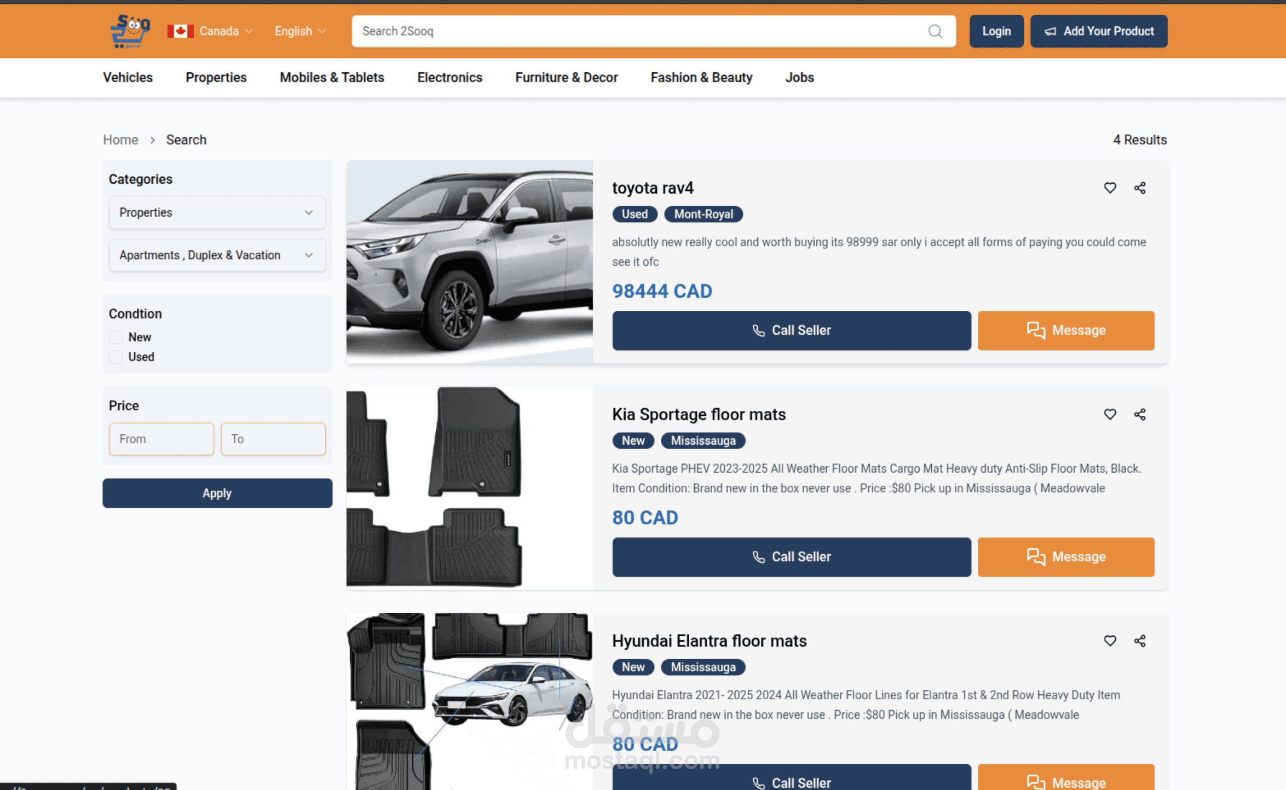The image size is (1286, 790).
Task: Favorite the Hyundai Elantra floor mats
Action: click(x=1110, y=641)
